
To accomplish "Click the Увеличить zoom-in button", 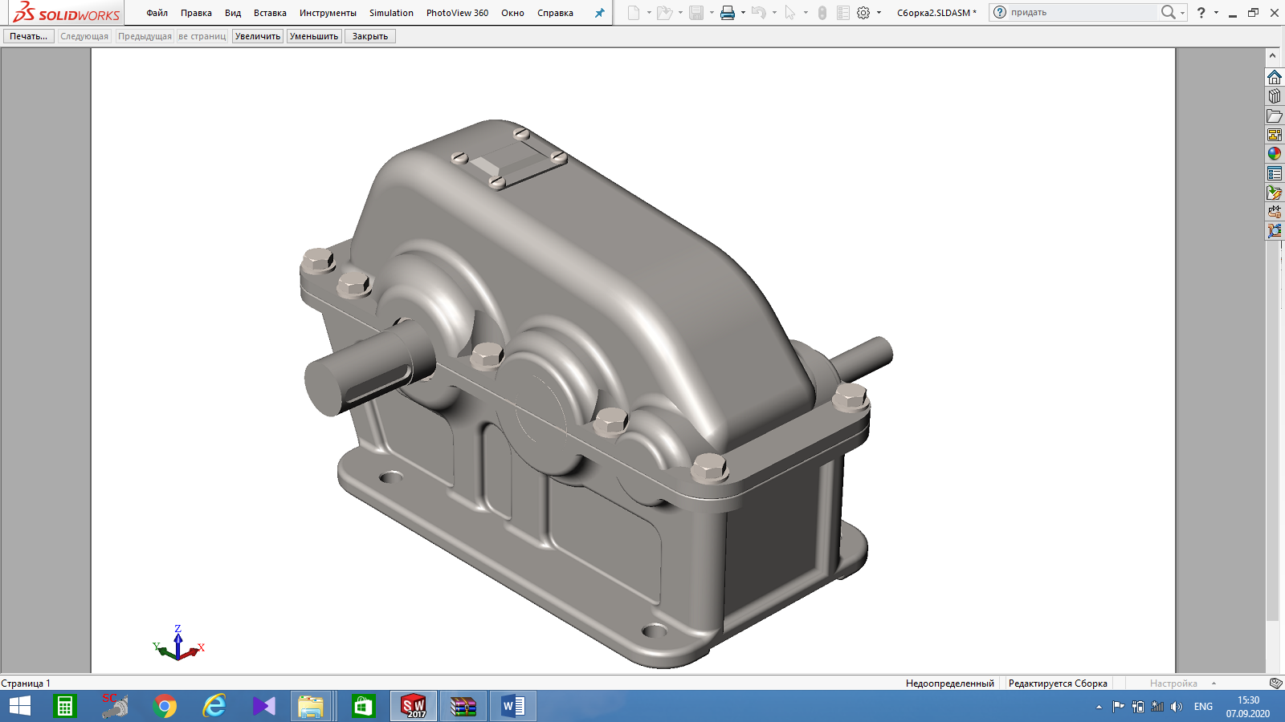I will click(x=258, y=36).
